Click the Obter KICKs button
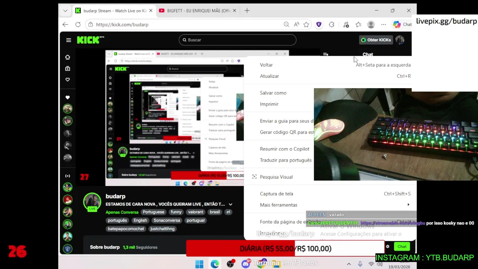This screenshot has height=269, width=478. click(376, 40)
